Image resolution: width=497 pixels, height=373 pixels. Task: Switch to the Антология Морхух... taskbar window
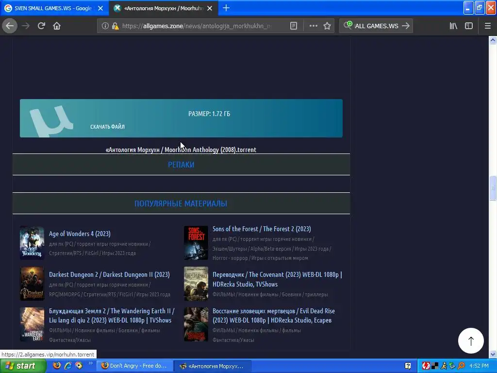(x=213, y=366)
